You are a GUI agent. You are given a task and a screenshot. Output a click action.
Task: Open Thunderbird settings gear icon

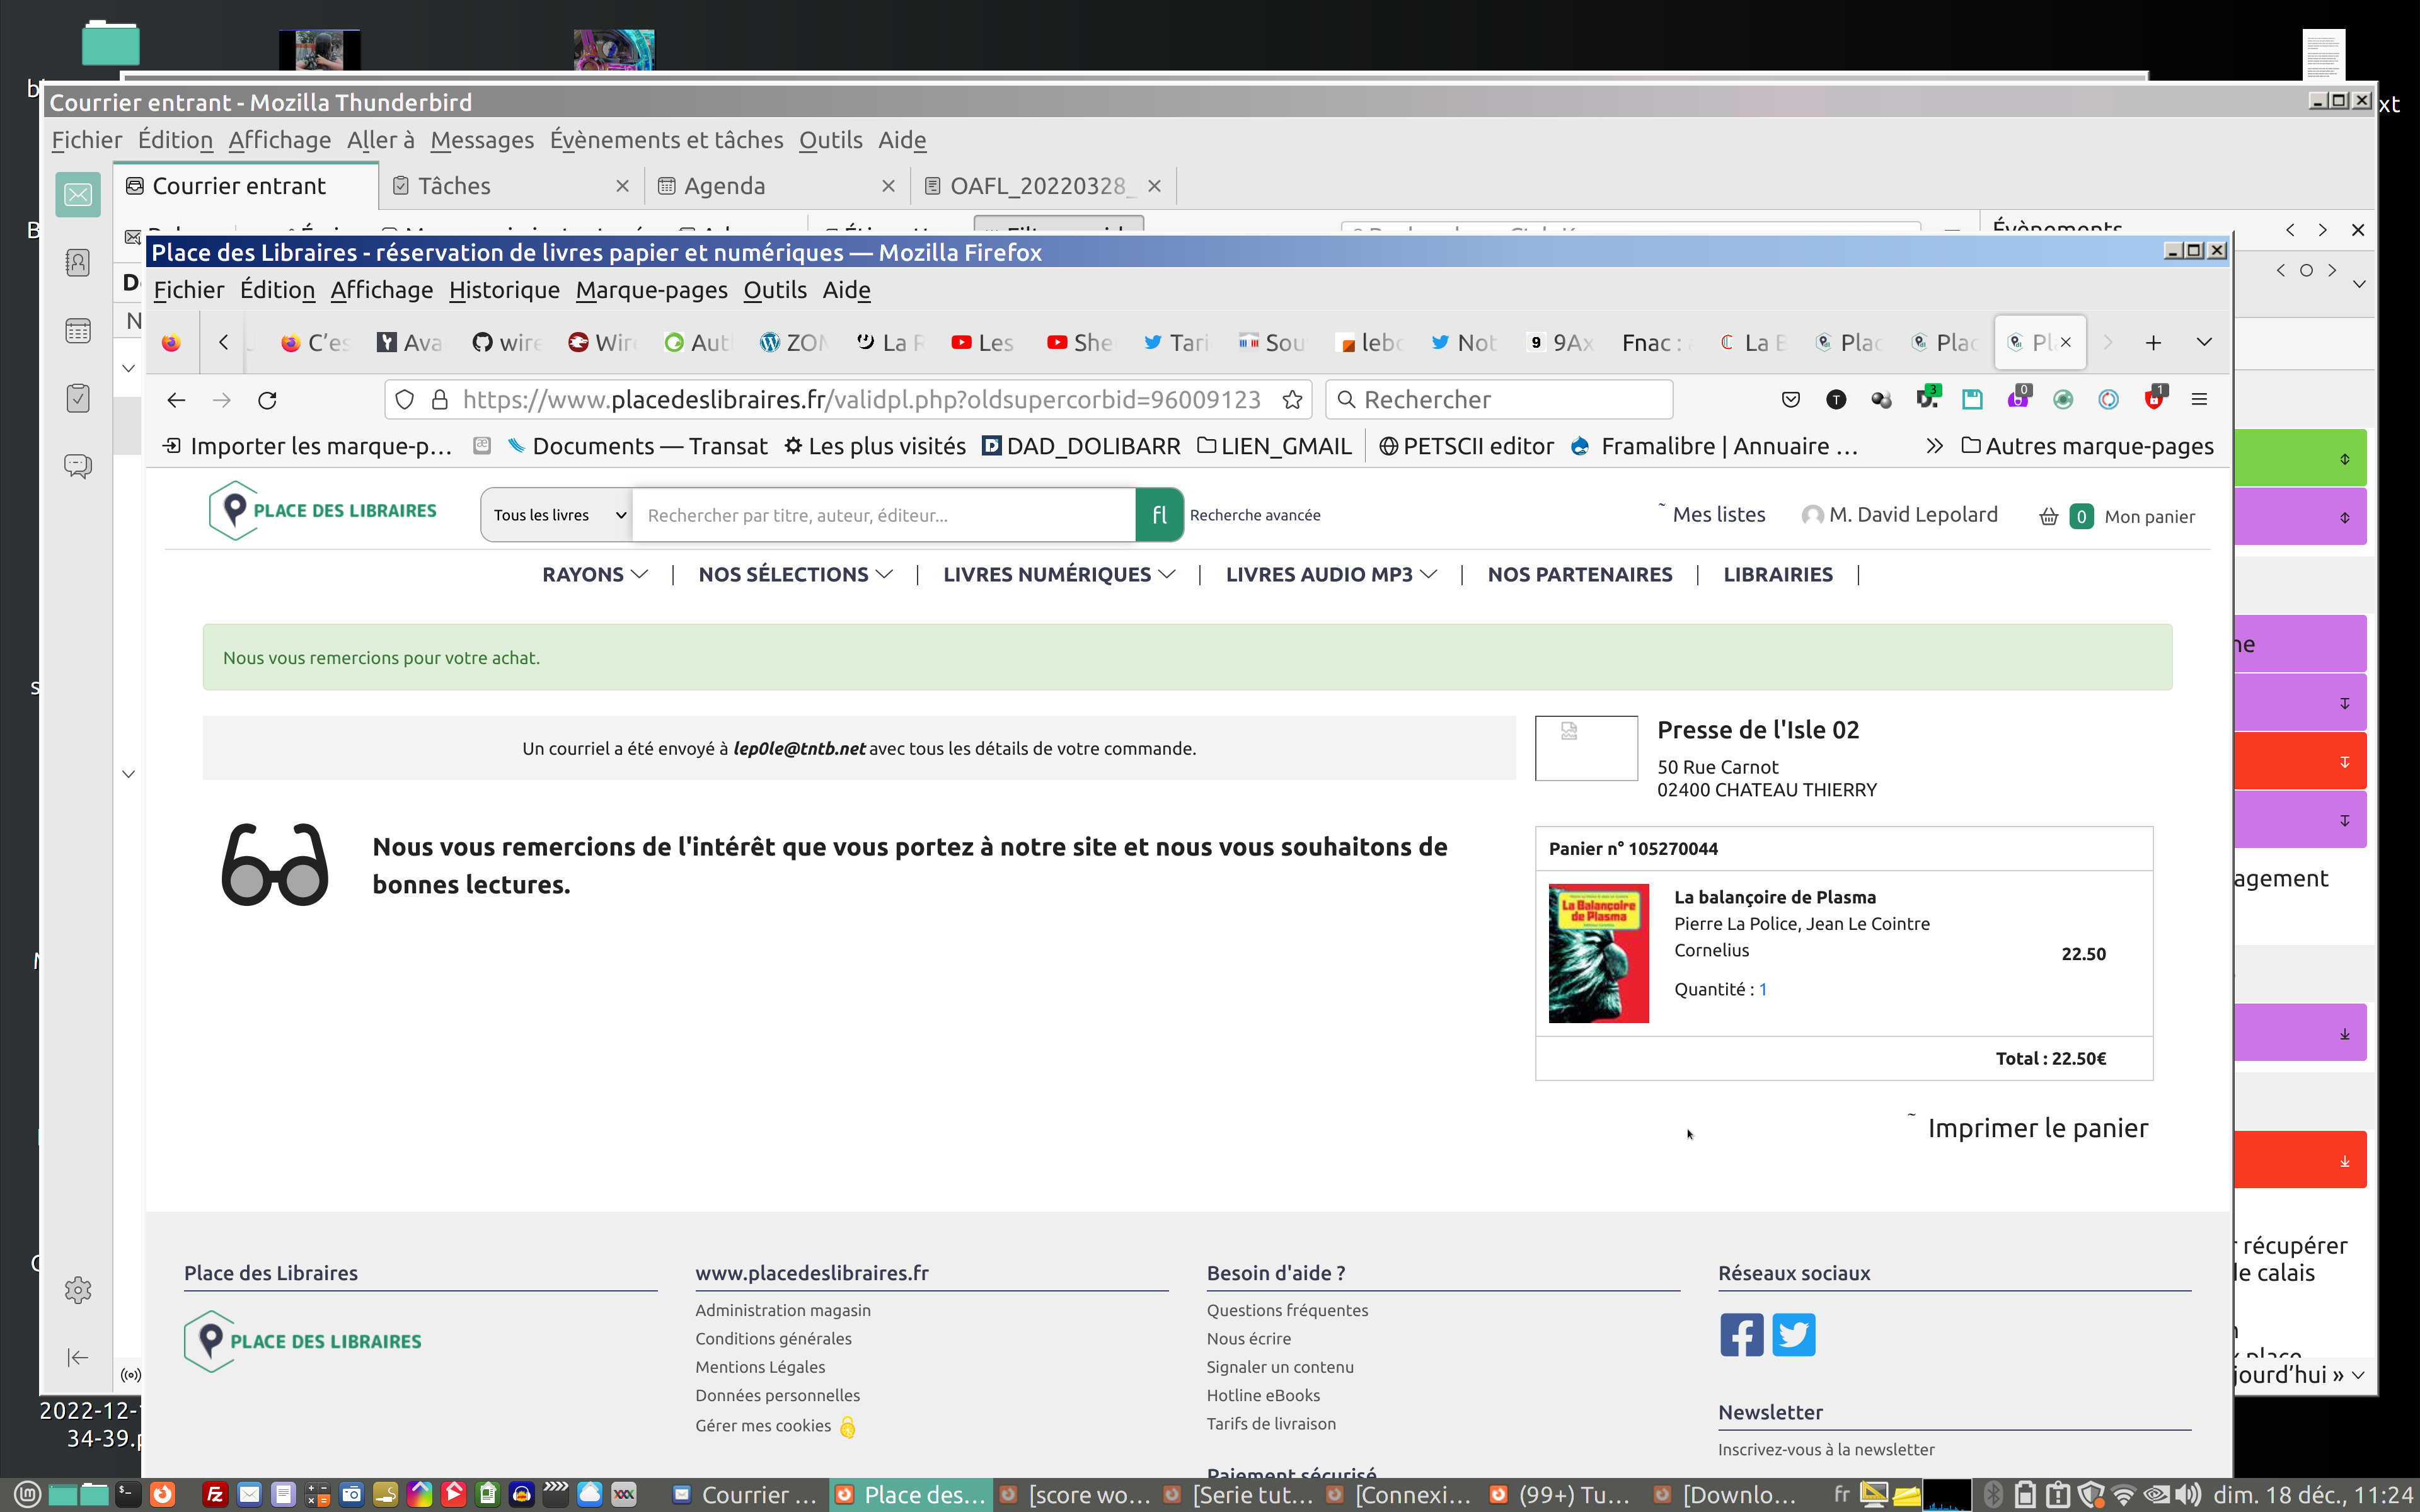pyautogui.click(x=78, y=1290)
